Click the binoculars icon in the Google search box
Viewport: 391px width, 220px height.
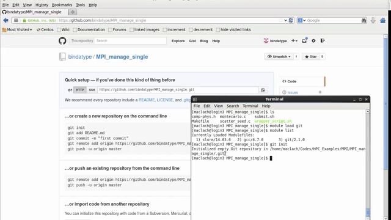(x=364, y=20)
